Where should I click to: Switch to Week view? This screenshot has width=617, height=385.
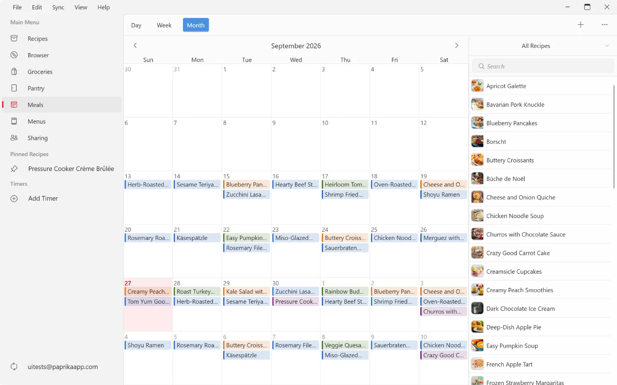click(164, 25)
